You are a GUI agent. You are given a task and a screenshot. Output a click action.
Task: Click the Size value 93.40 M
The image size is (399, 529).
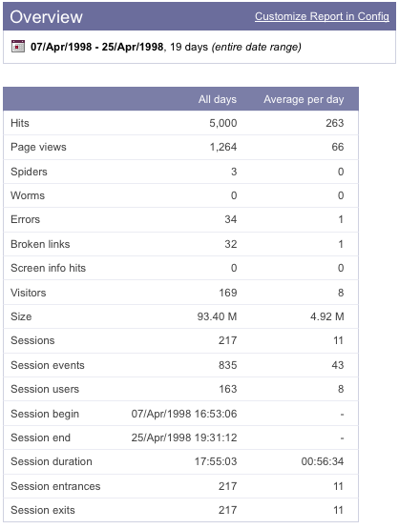217,316
